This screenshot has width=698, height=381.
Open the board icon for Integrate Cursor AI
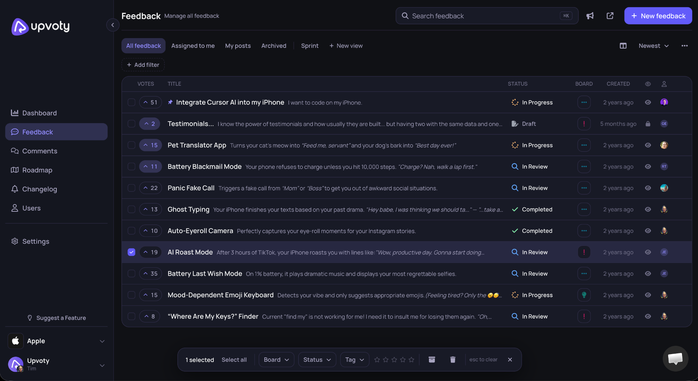click(584, 102)
